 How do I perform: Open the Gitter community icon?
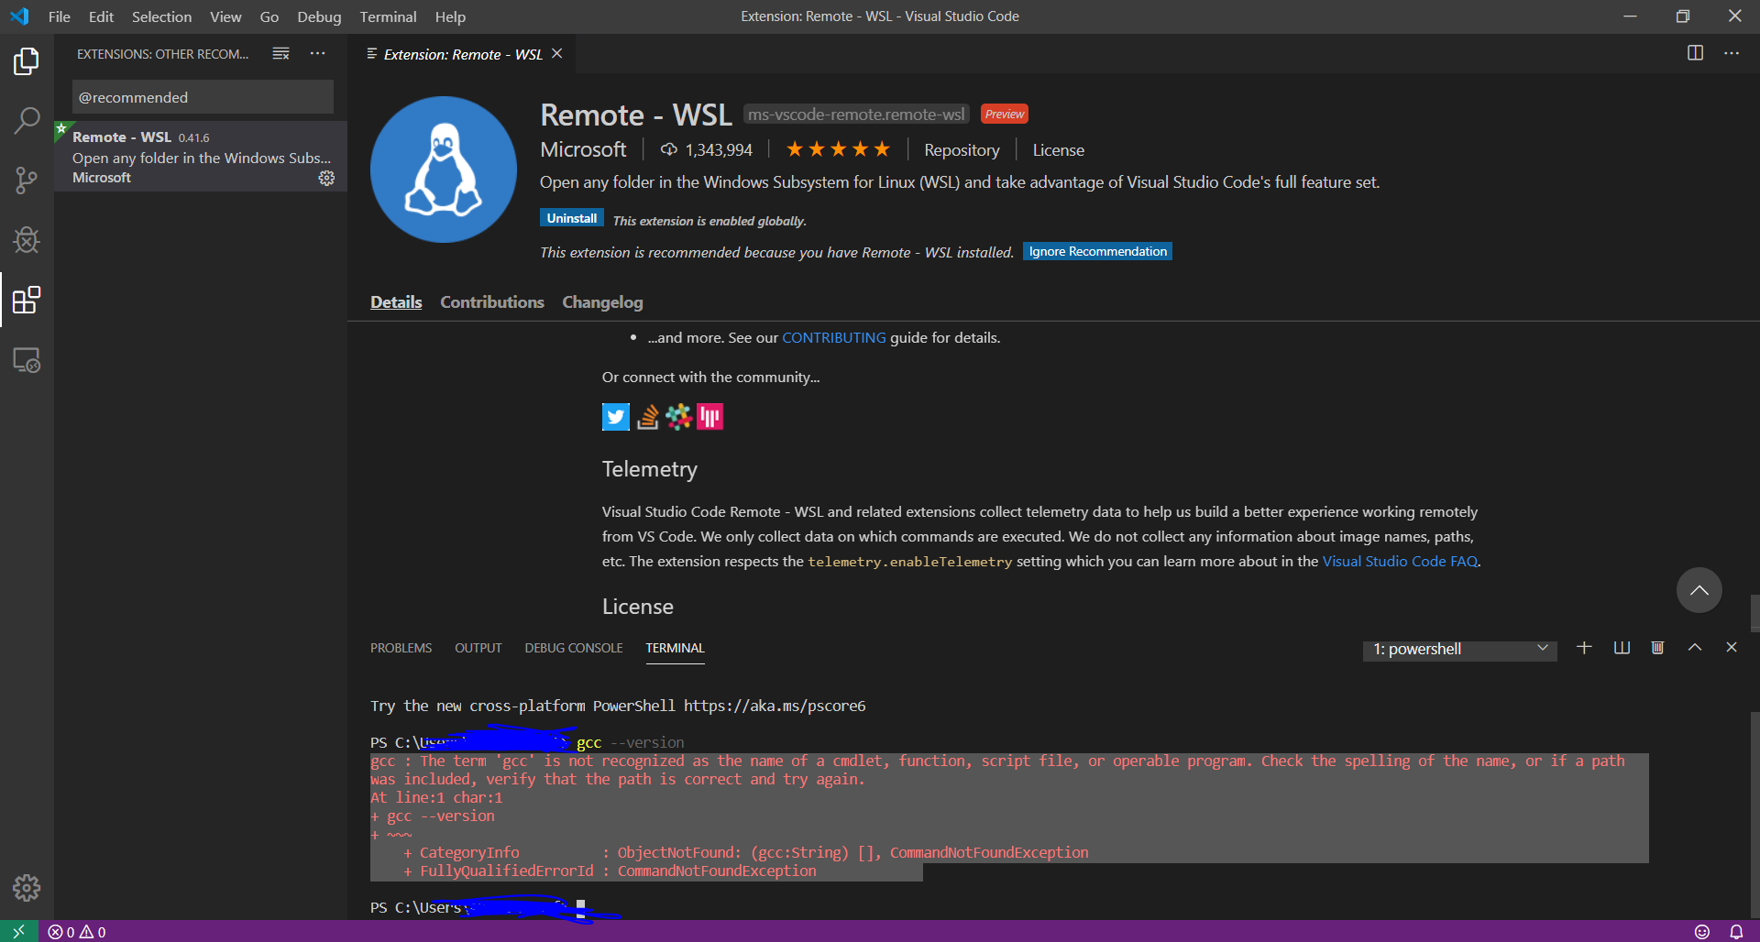710,417
